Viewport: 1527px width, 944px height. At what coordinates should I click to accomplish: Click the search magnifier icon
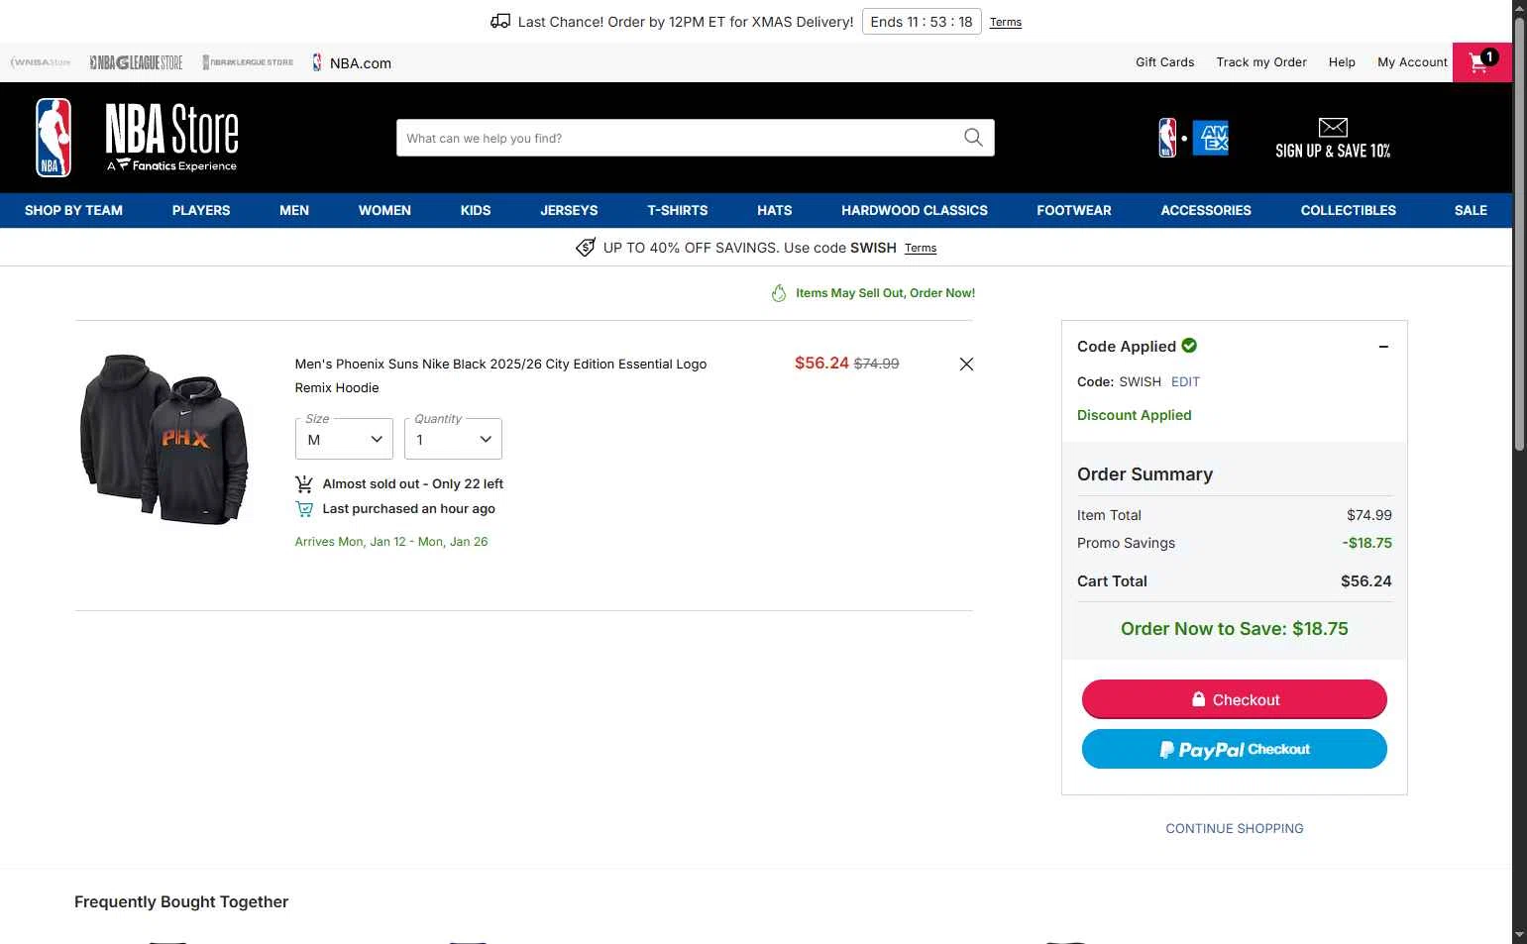tap(973, 138)
